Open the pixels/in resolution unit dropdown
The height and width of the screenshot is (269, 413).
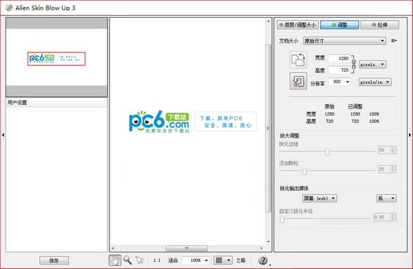pos(375,82)
